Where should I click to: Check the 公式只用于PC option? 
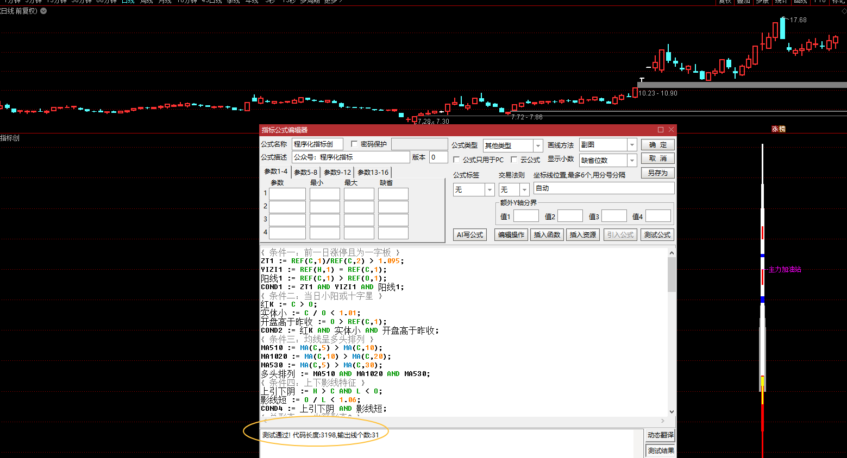pyautogui.click(x=456, y=160)
